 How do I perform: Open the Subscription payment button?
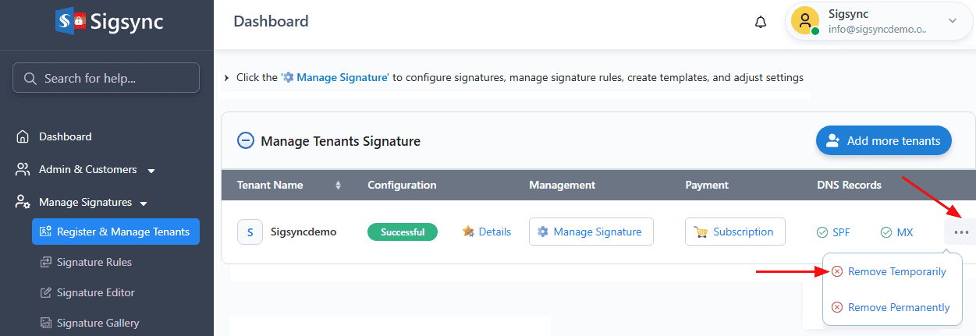click(x=735, y=232)
